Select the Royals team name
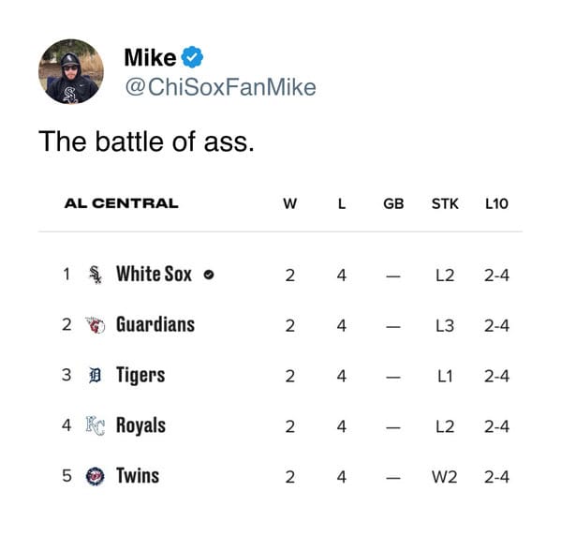The image size is (561, 536). (x=141, y=425)
